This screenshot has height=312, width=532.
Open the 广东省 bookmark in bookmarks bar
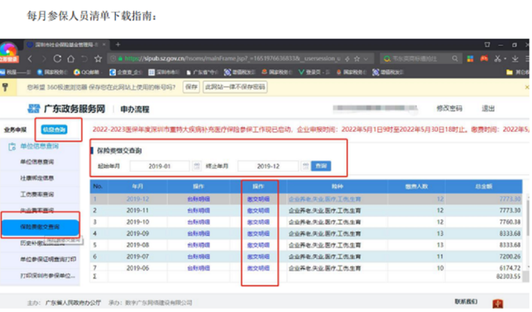[x=202, y=72]
